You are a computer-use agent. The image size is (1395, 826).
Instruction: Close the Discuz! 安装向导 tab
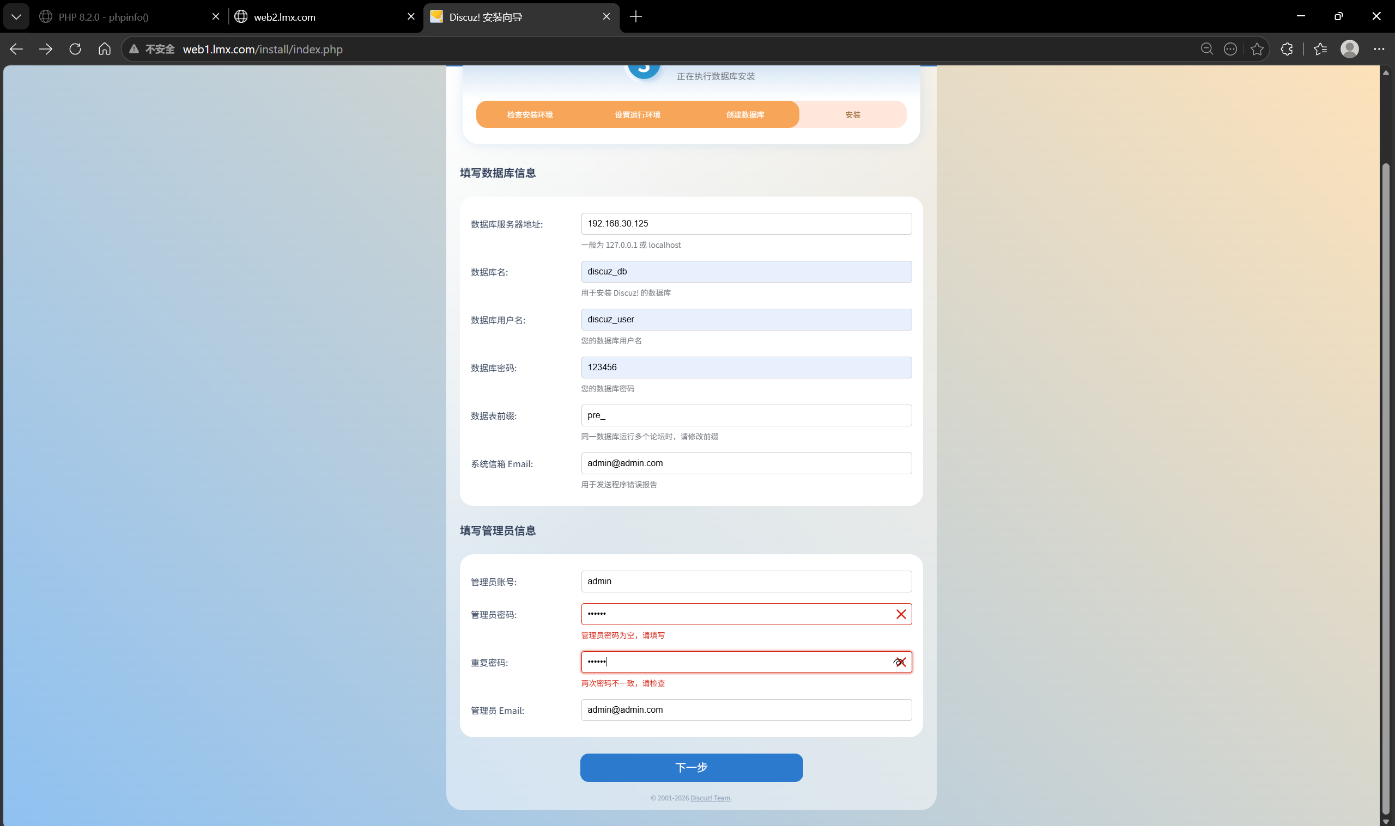[x=606, y=17]
